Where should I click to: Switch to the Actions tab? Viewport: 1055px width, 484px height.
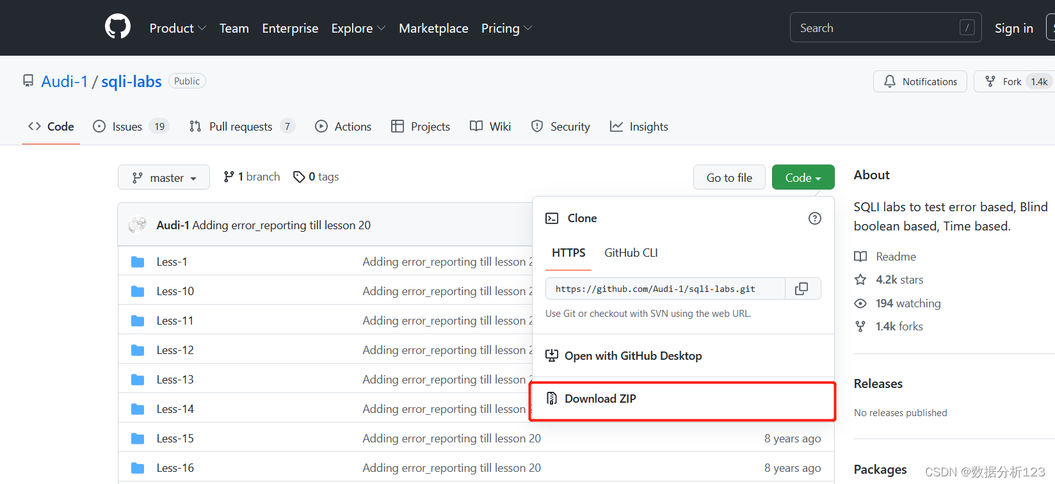(343, 126)
